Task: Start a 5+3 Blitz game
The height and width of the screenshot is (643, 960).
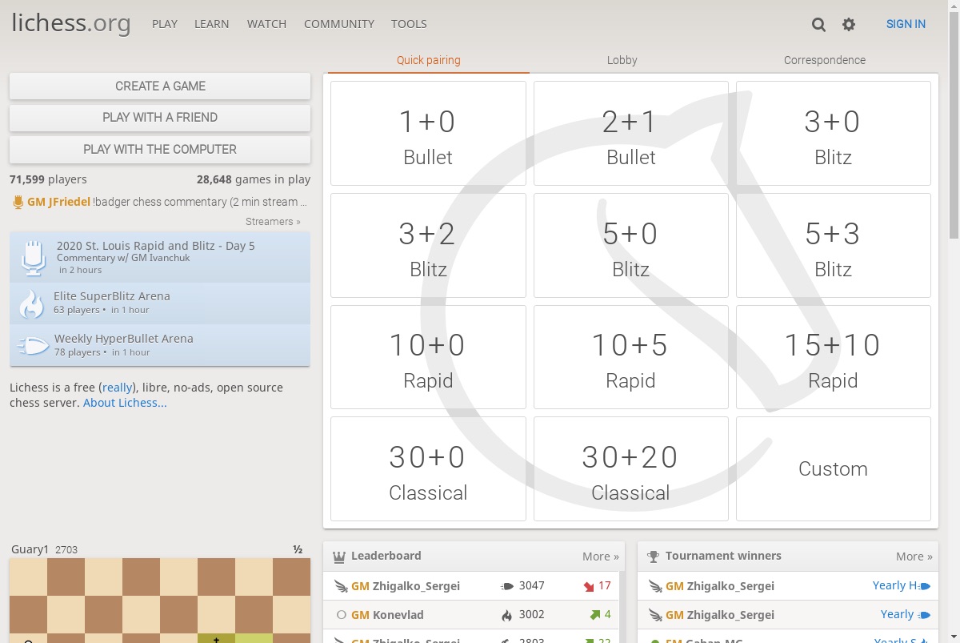Action: tap(834, 245)
